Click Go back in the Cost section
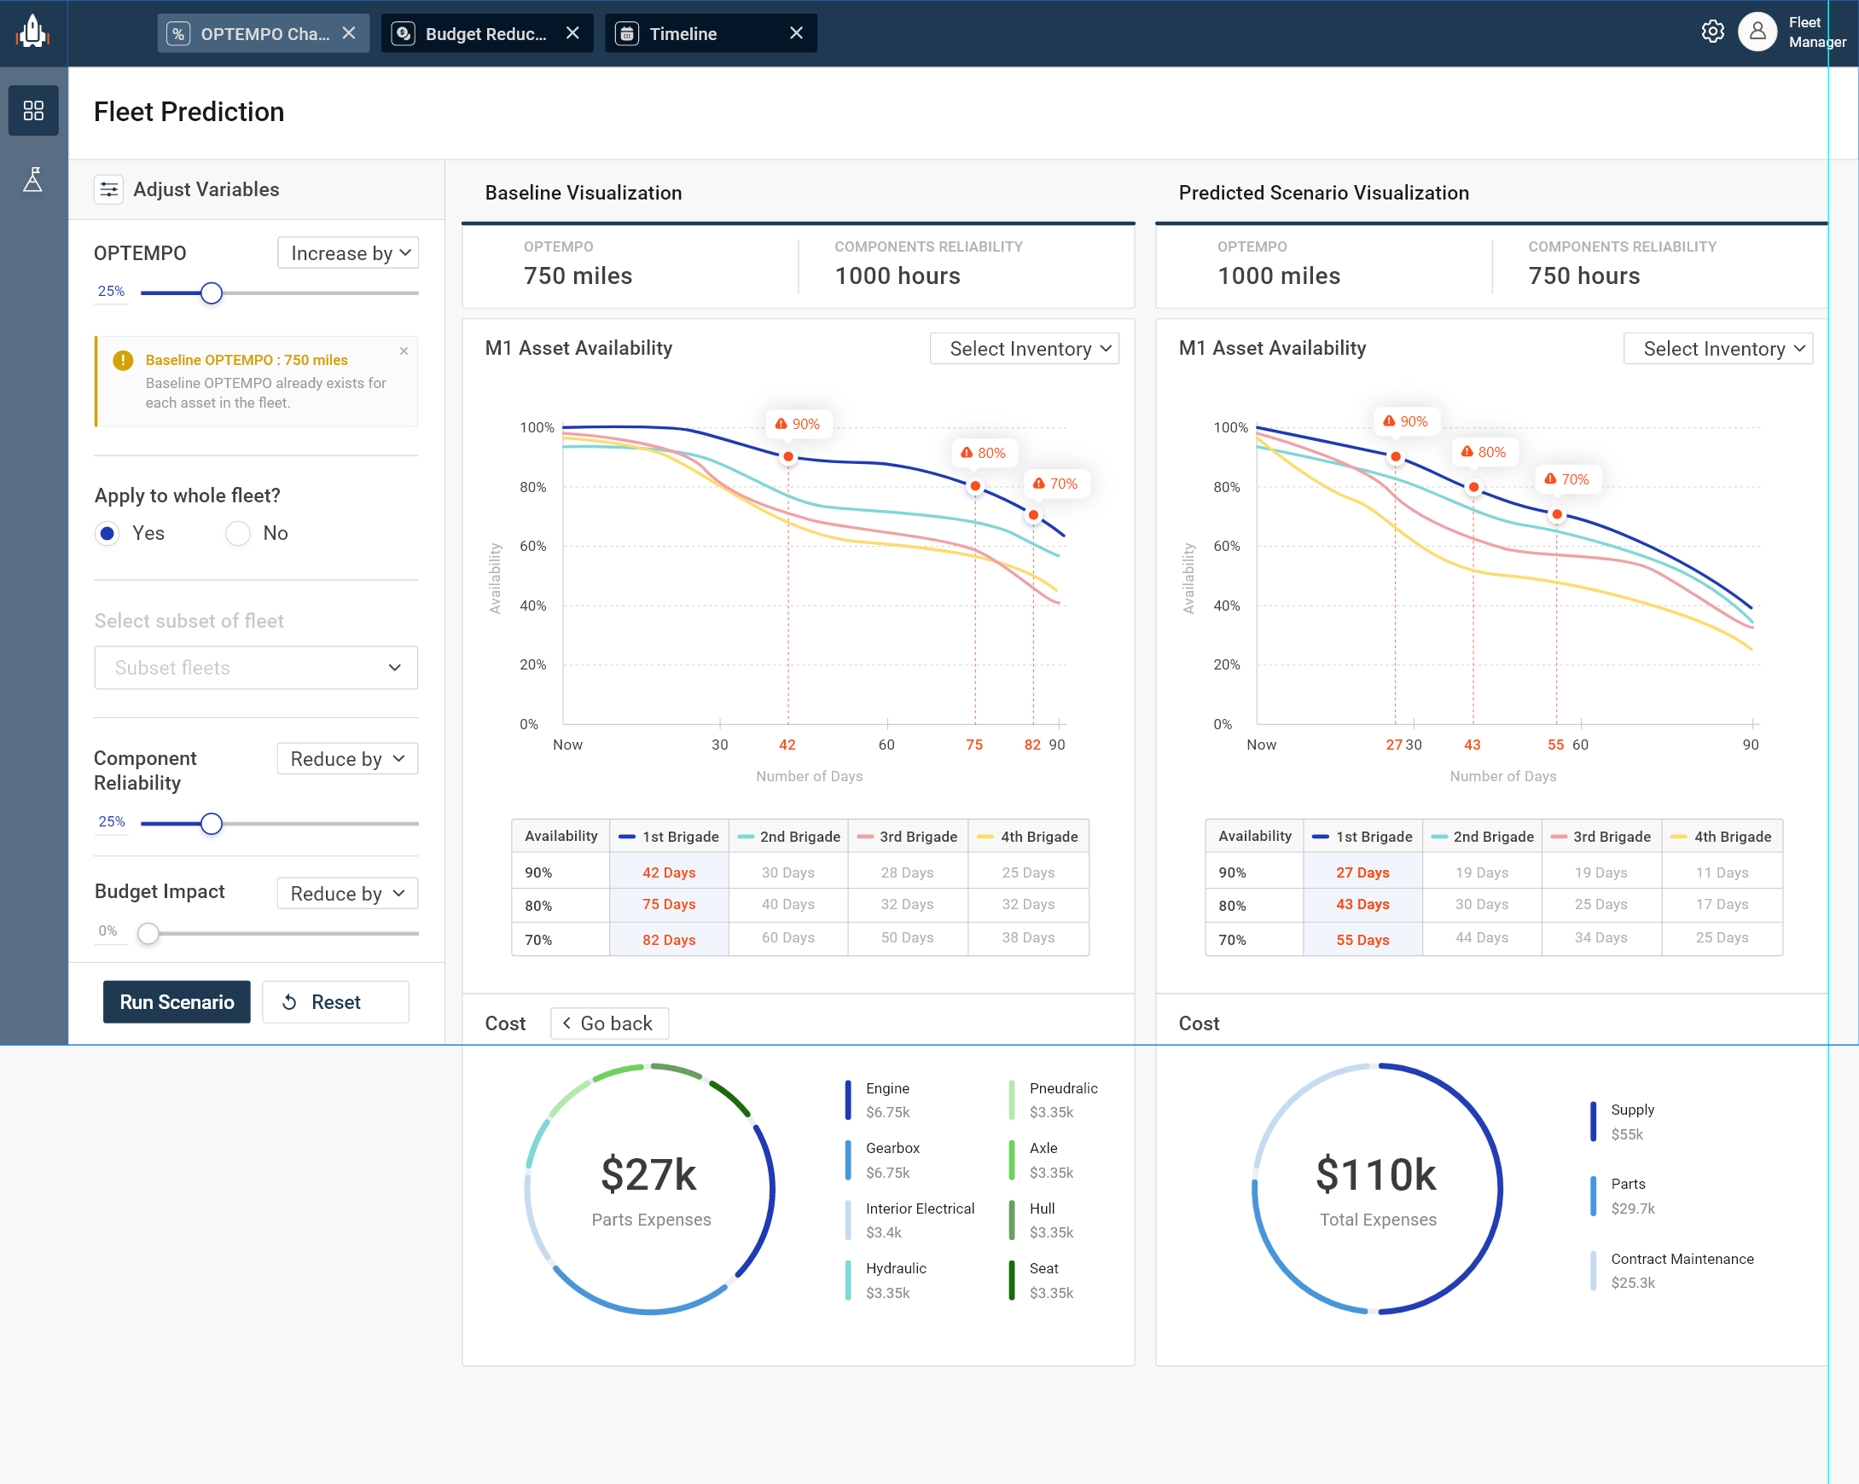The image size is (1859, 1484). pyautogui.click(x=609, y=1023)
